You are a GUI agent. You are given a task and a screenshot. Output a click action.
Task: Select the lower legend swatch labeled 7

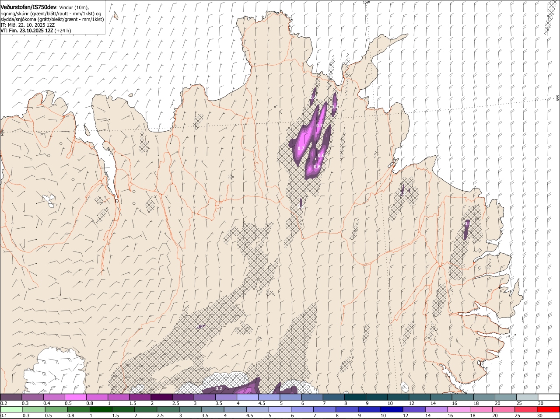325,409
